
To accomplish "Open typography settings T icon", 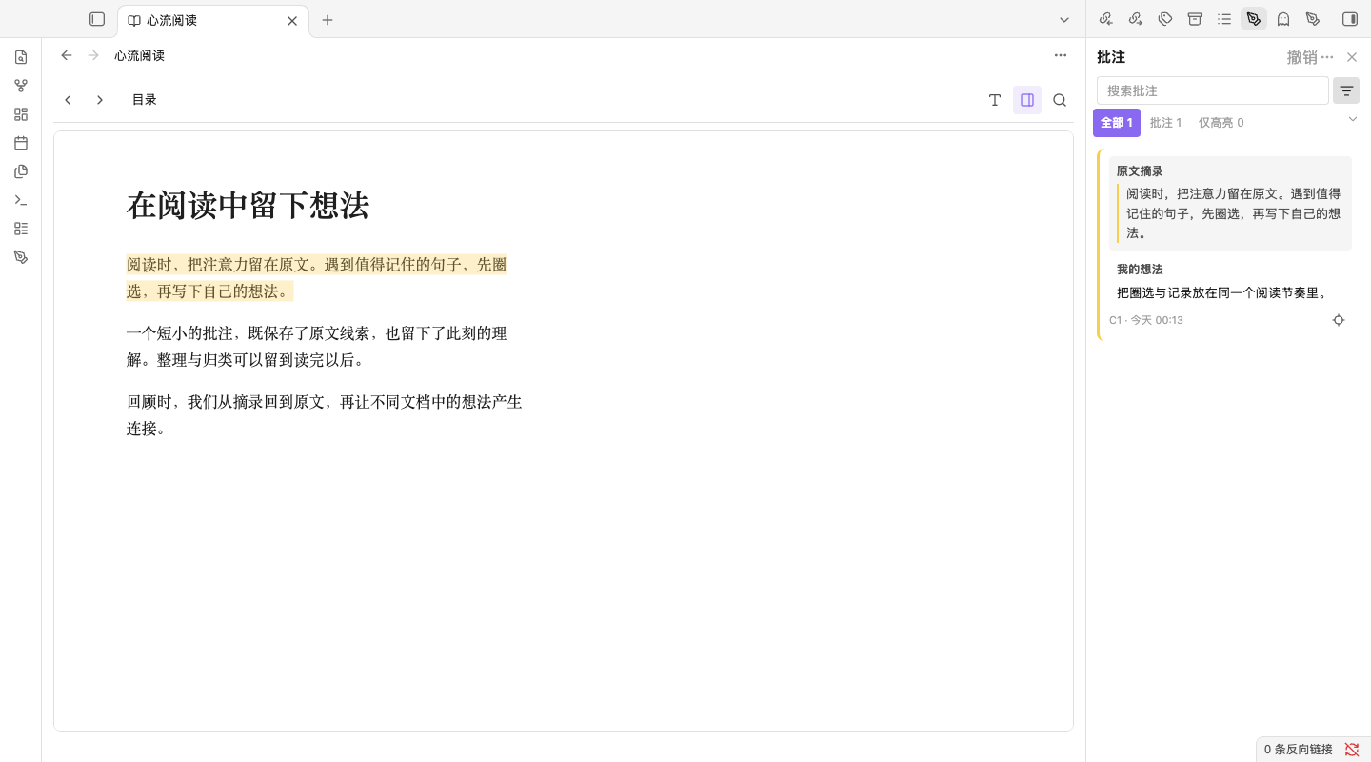I will tap(995, 100).
